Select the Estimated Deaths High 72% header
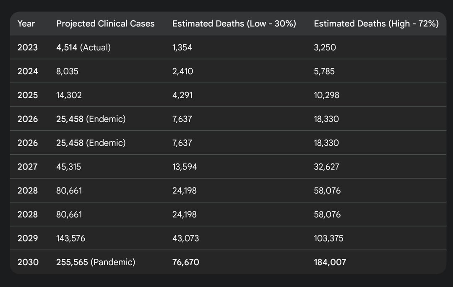 (376, 23)
